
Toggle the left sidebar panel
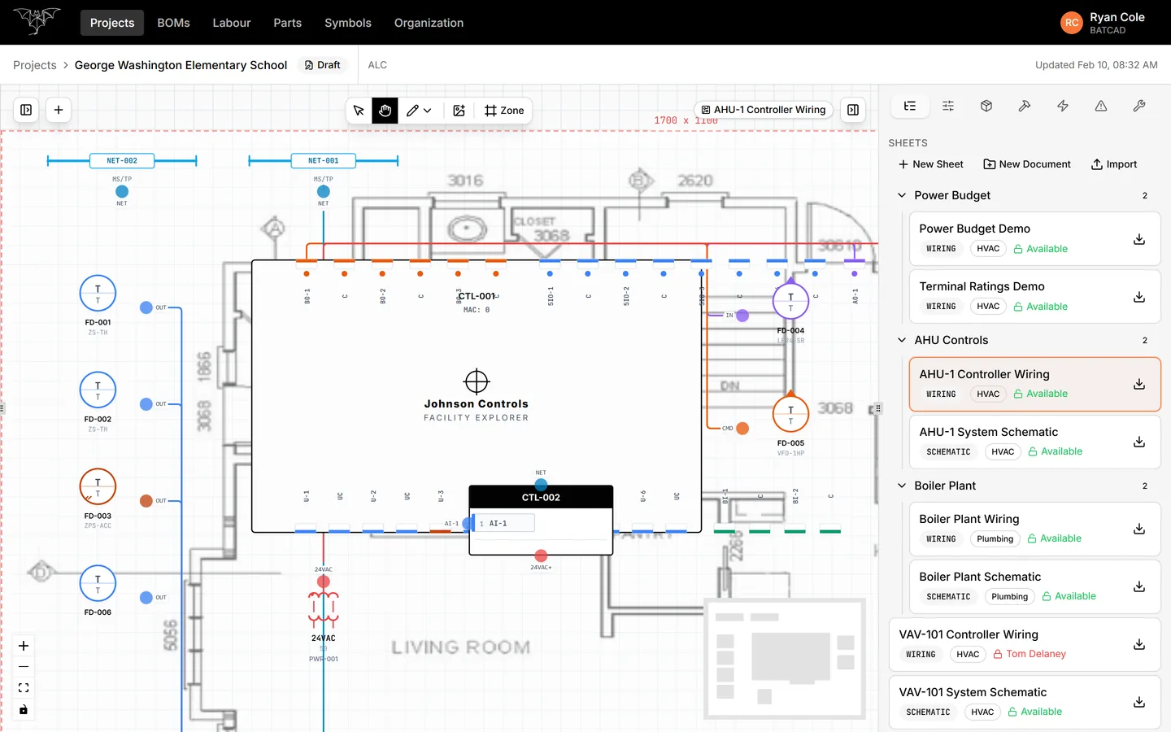pos(26,110)
